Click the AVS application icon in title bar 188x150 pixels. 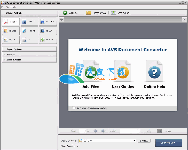pos(3,3)
